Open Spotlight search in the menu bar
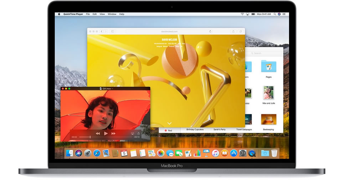The image size is (345, 180). pyautogui.click(x=275, y=14)
